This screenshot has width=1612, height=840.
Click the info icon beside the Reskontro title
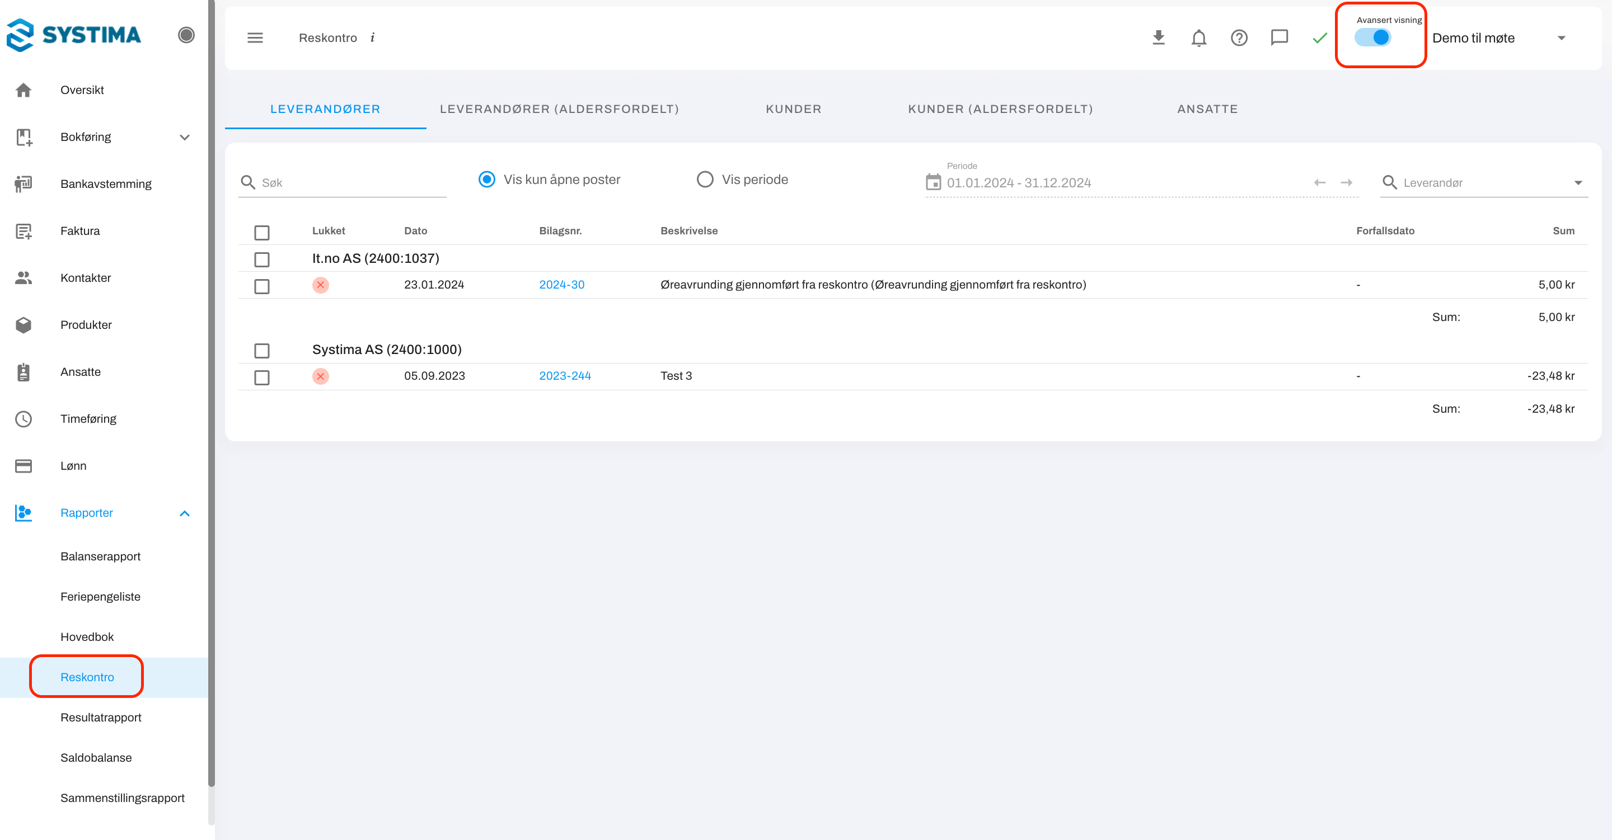pos(372,37)
